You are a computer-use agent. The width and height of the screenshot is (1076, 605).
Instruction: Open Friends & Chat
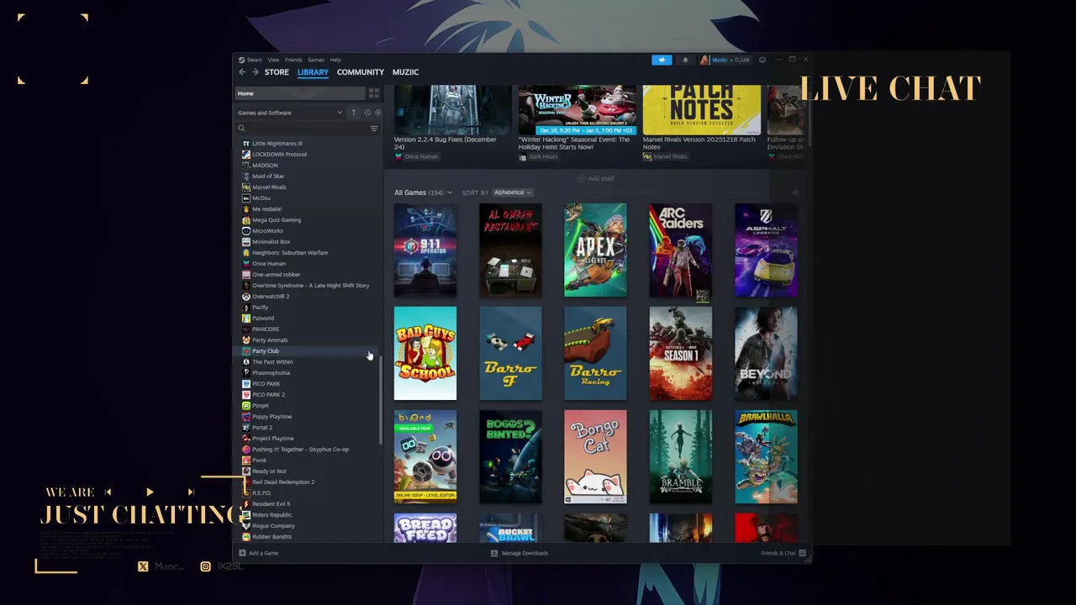(x=783, y=553)
